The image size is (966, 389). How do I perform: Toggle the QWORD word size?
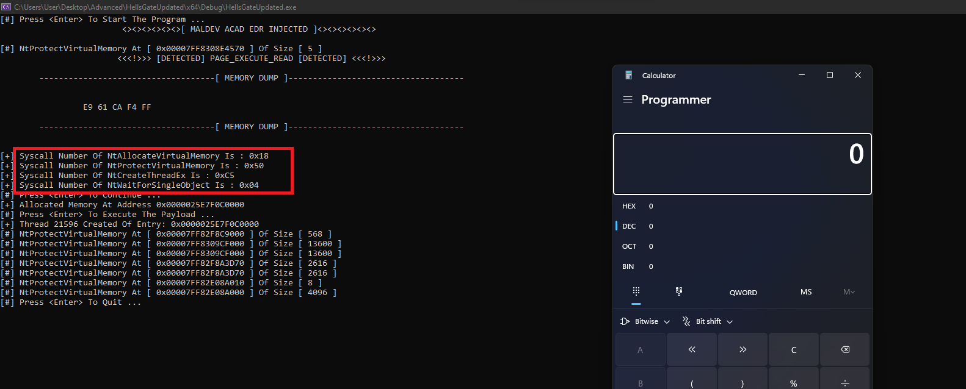(743, 293)
